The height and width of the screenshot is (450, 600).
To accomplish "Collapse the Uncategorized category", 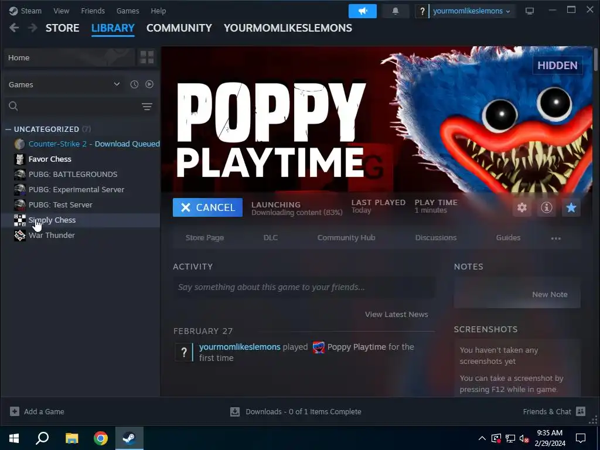I will [x=8, y=129].
